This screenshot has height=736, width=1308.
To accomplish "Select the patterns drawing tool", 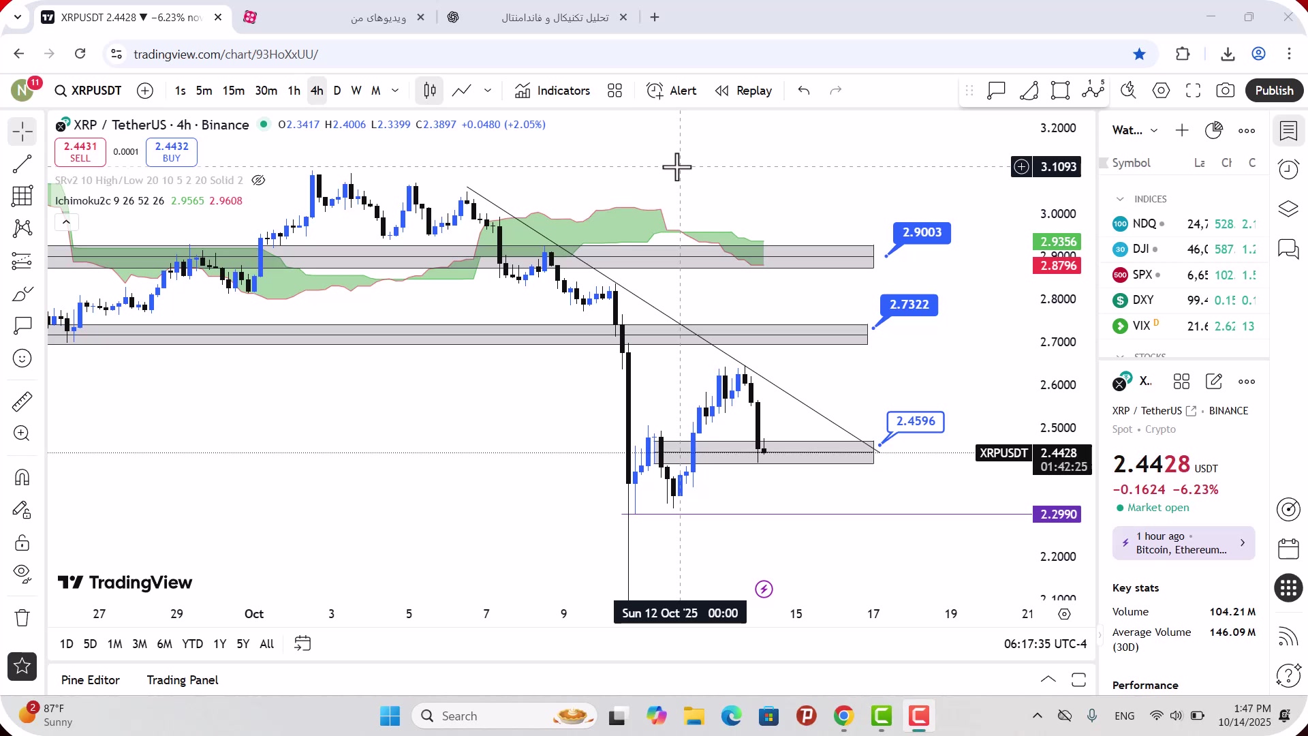I will coord(22,228).
